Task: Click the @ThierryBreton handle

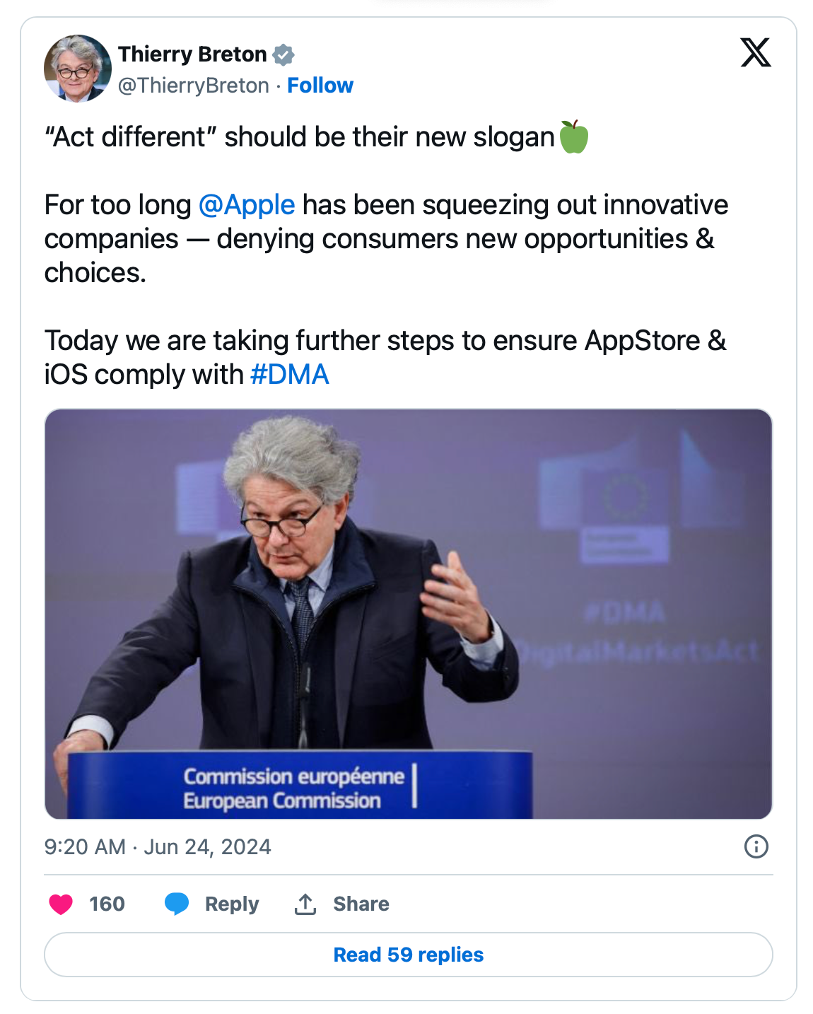Action: tap(193, 86)
